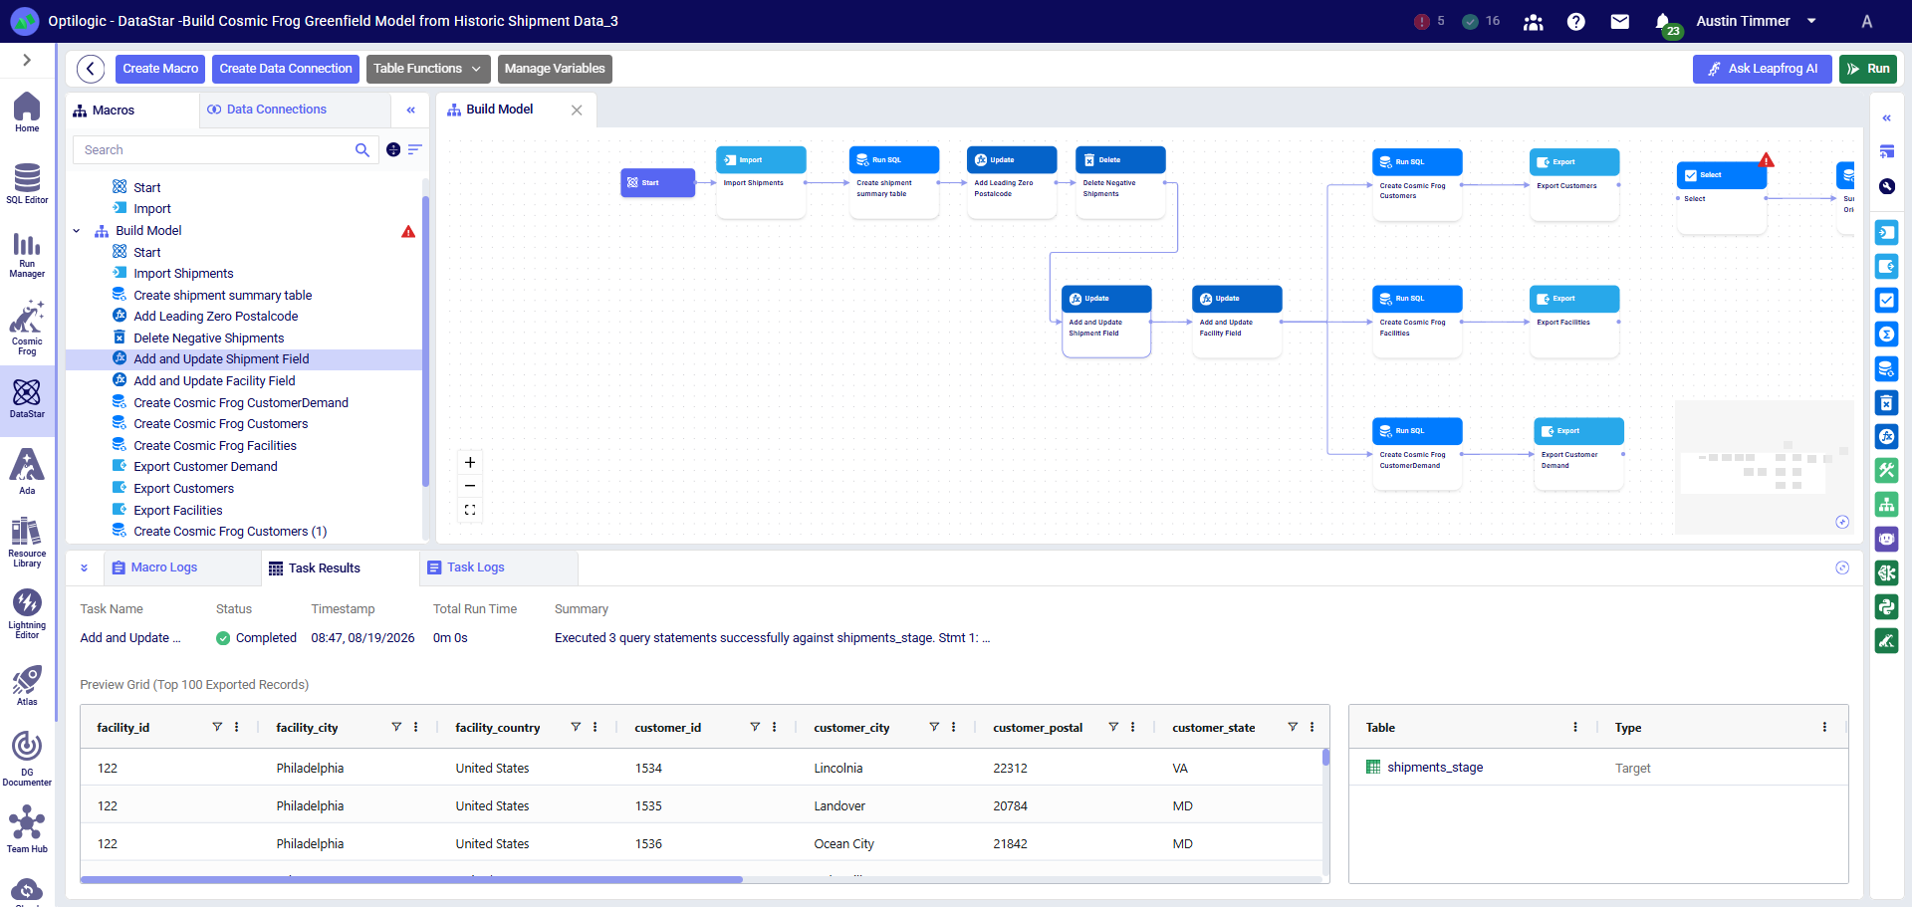Click the red error count indicator
1912x907 pixels.
coord(1429,21)
